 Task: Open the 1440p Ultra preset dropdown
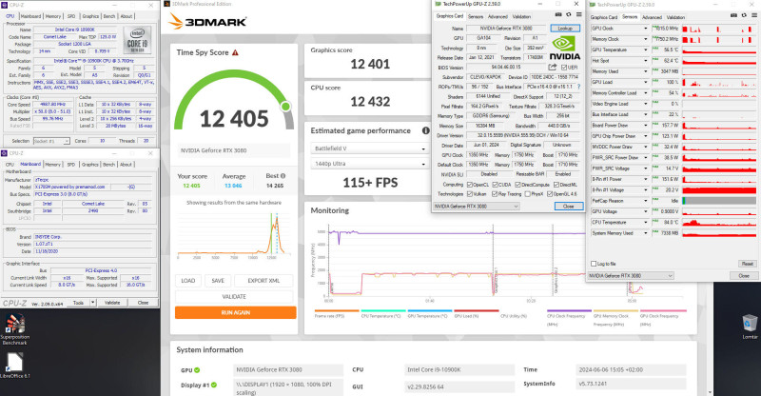(x=369, y=164)
